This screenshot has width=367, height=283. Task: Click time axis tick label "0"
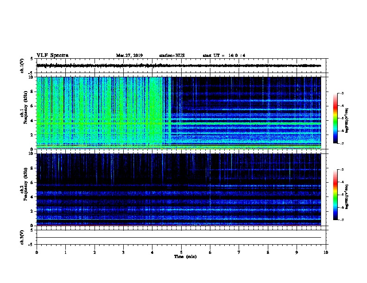tap(37, 252)
